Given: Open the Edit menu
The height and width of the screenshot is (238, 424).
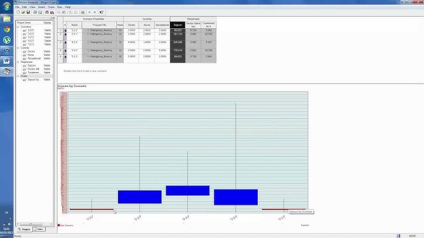Looking at the screenshot, I should [24, 7].
